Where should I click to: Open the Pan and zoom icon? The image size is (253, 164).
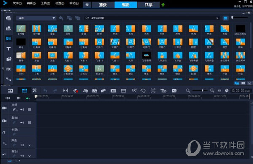tap(153, 90)
